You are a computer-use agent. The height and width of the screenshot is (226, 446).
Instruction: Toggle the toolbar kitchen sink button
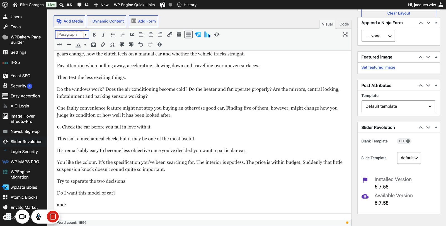tap(188, 35)
